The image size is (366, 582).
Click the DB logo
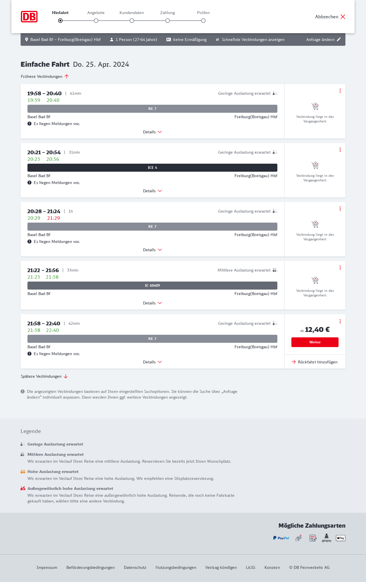coord(29,17)
